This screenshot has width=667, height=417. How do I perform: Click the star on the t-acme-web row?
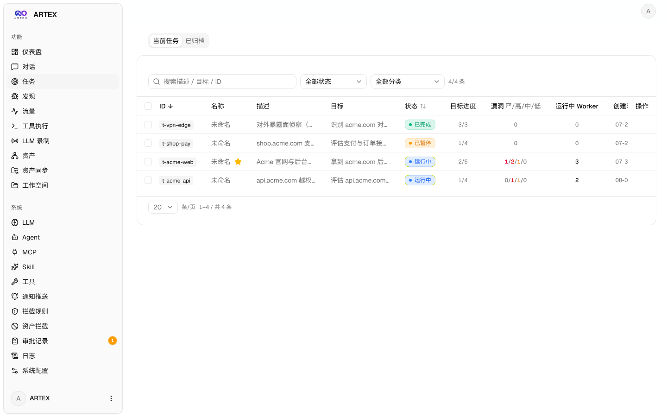[x=238, y=162]
